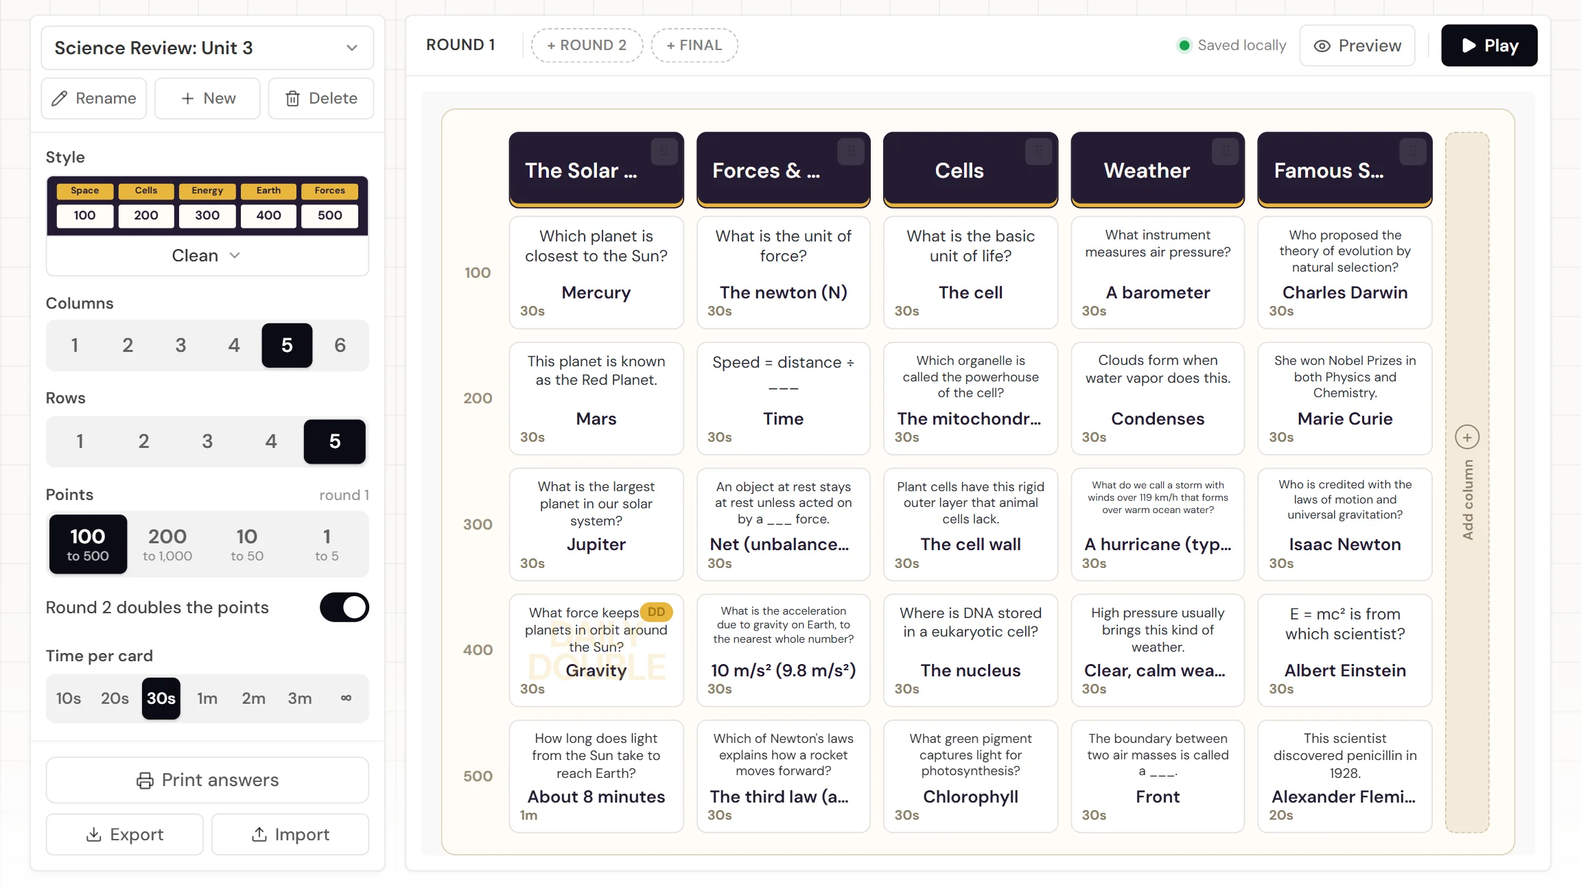Open the Science Review: Unit 3 game dropdown

(207, 48)
